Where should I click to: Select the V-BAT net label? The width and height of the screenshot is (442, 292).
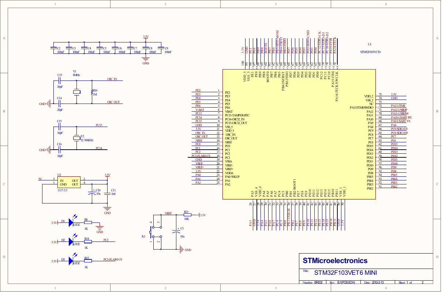pyautogui.click(x=200, y=110)
